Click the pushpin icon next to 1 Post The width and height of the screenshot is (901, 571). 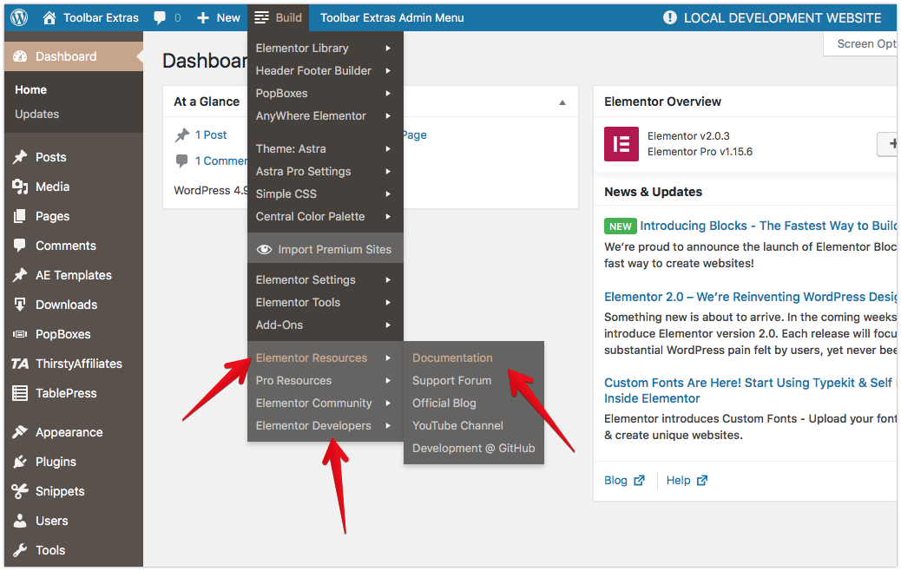tap(182, 135)
